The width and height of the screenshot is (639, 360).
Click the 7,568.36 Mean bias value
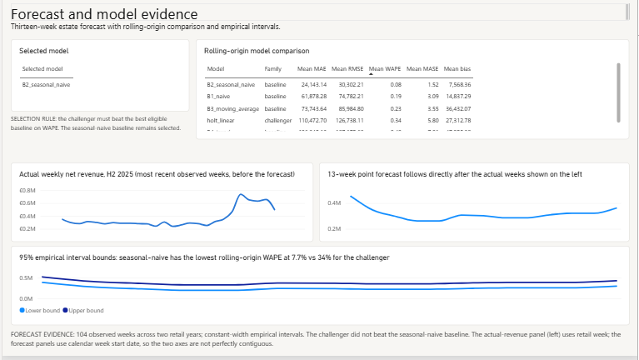(x=460, y=85)
